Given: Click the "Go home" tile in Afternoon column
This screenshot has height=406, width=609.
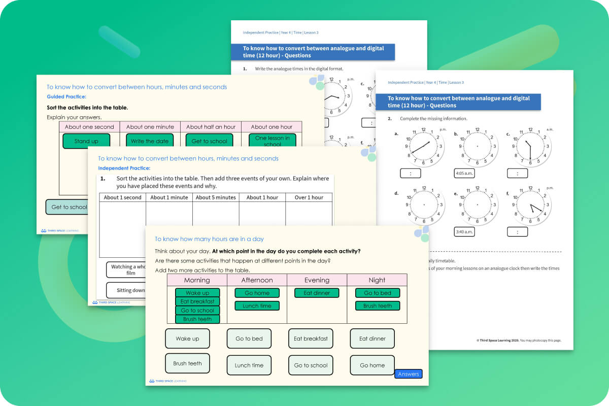Looking at the screenshot, I should (x=257, y=293).
